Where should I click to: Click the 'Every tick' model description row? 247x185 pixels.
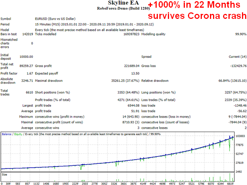pyautogui.click(x=90, y=30)
